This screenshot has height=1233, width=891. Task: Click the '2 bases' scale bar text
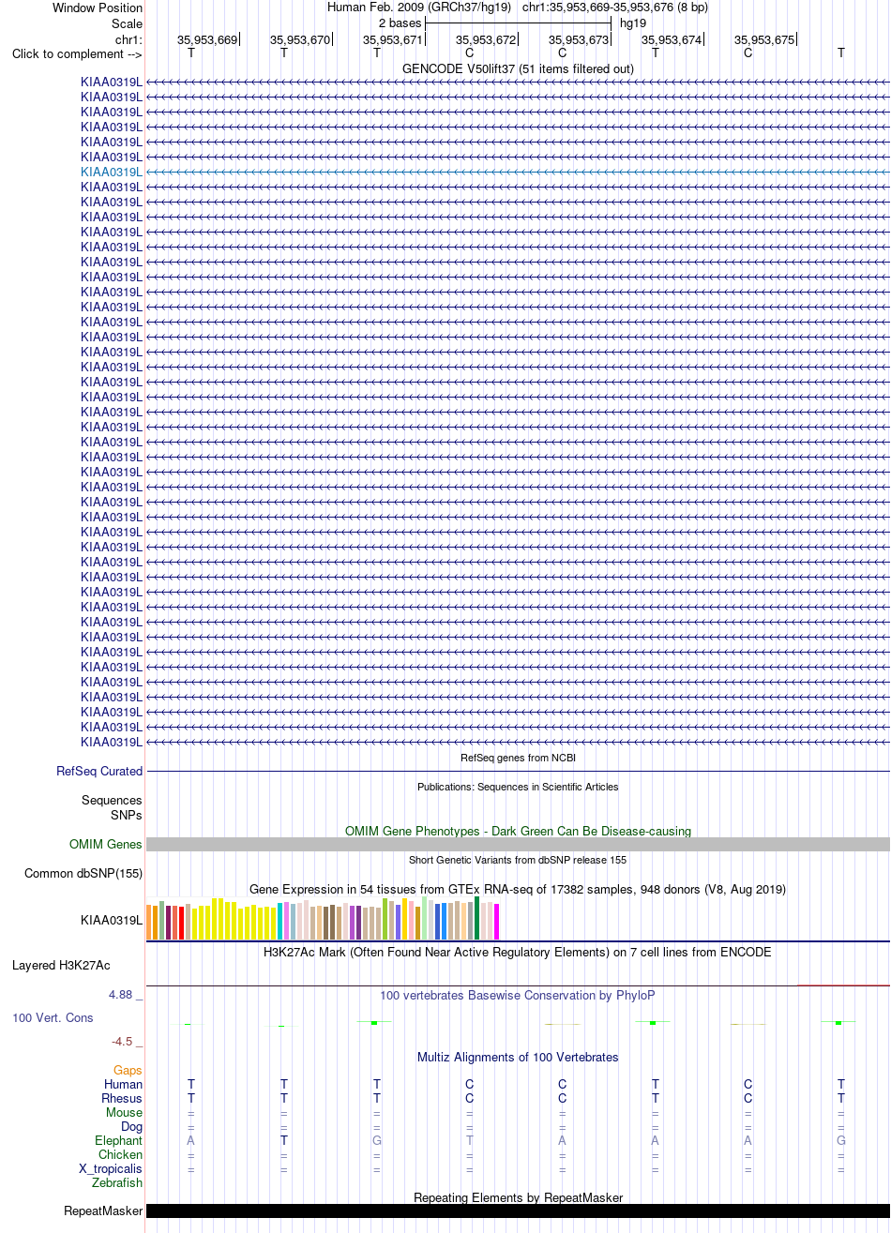click(x=400, y=23)
